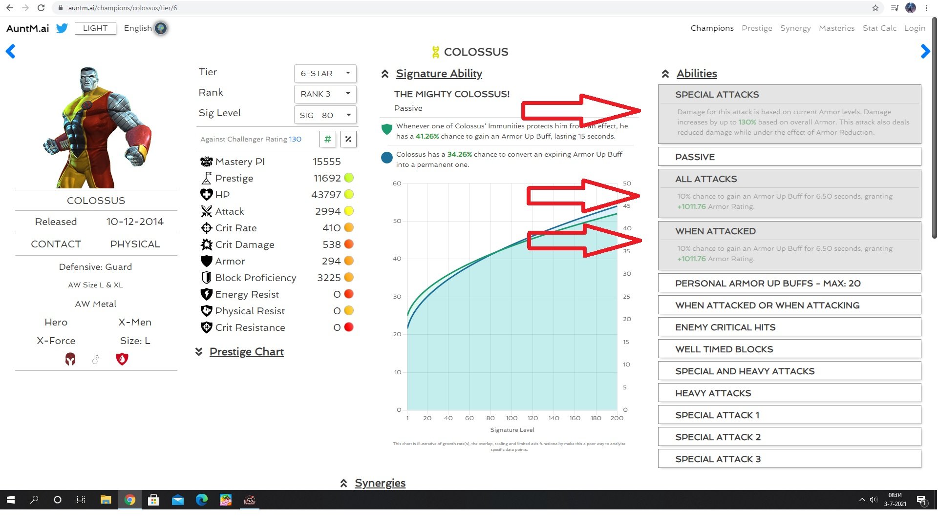The image size is (938, 527).
Task: Click the language globe icon beside English
Action: coord(161,28)
